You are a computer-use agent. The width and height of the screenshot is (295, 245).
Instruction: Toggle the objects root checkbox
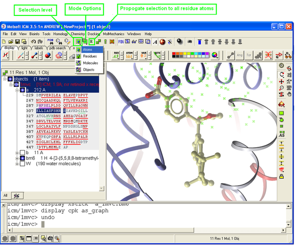[10, 79]
